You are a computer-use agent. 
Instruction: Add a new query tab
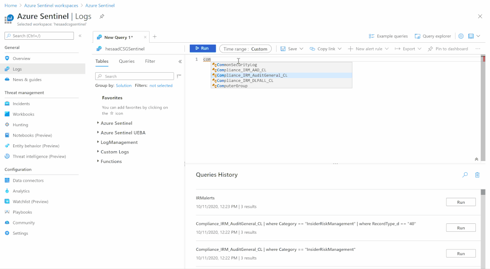coord(155,37)
